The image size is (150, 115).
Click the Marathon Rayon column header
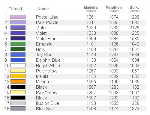pos(114,9)
